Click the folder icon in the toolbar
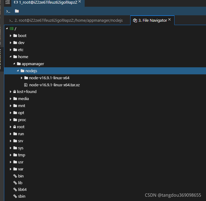Image resolution: width=206 pixels, height=201 pixels. coord(17,11)
